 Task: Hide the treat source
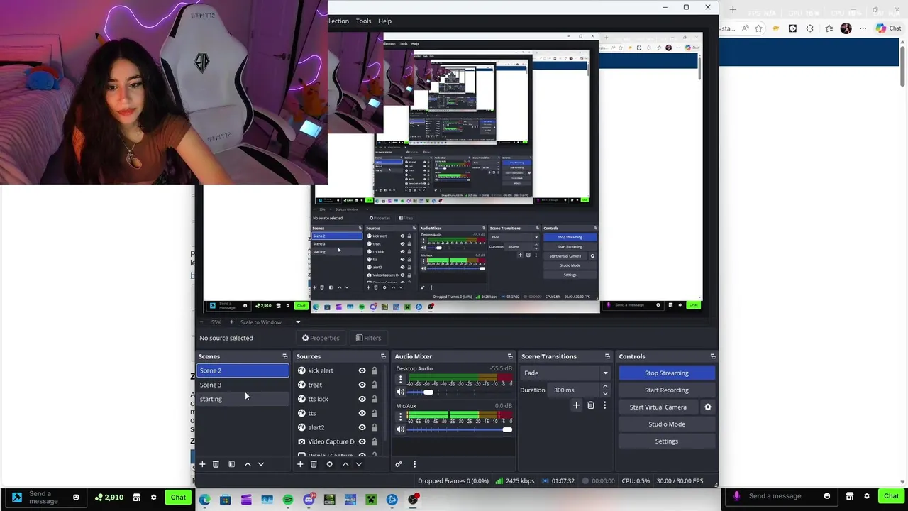pyautogui.click(x=362, y=385)
